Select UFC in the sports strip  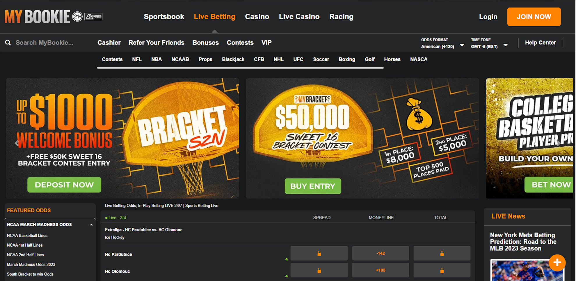[x=298, y=59]
